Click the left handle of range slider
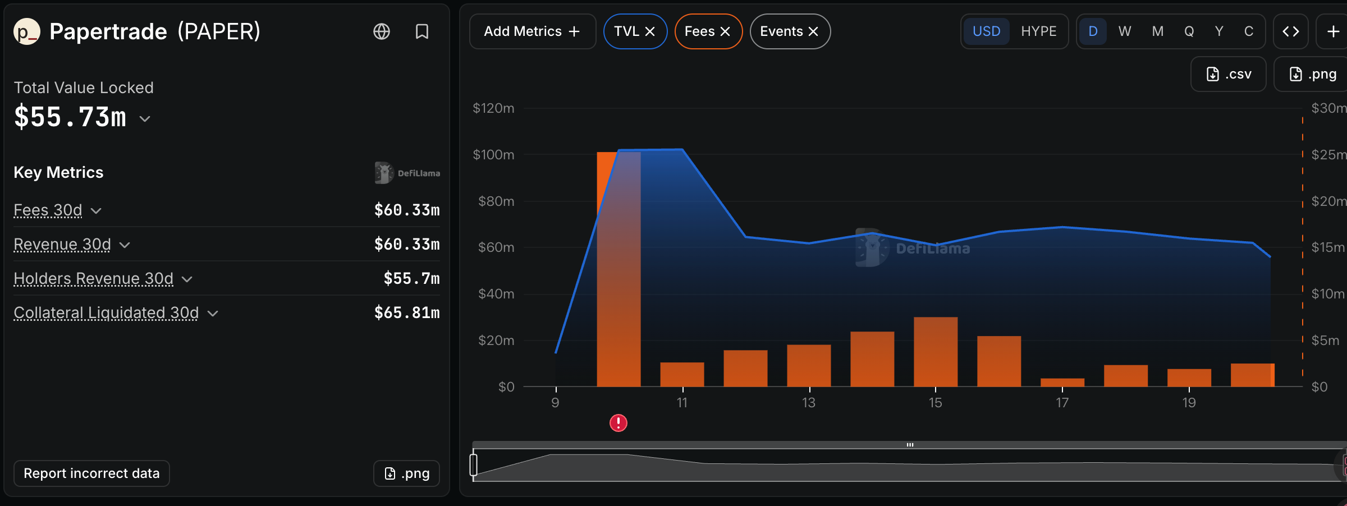This screenshot has width=1347, height=506. [474, 465]
